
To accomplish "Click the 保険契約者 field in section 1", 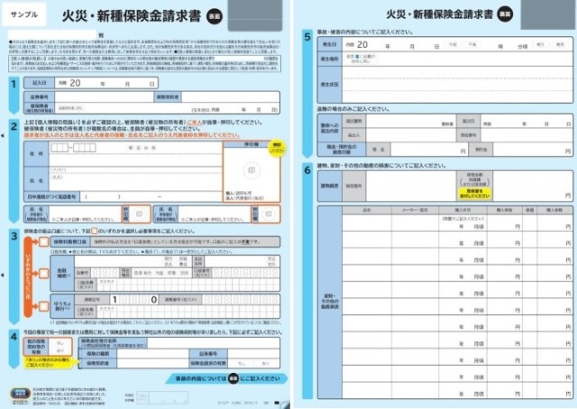I will [231, 97].
